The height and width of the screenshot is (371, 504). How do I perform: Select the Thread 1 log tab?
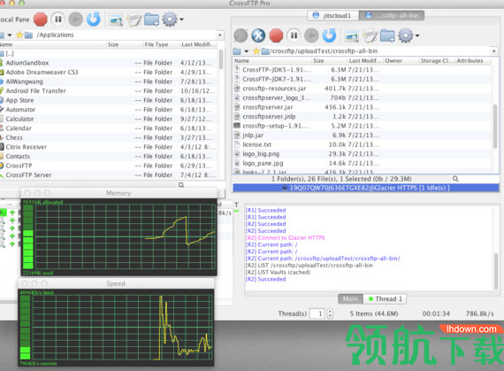click(x=385, y=298)
